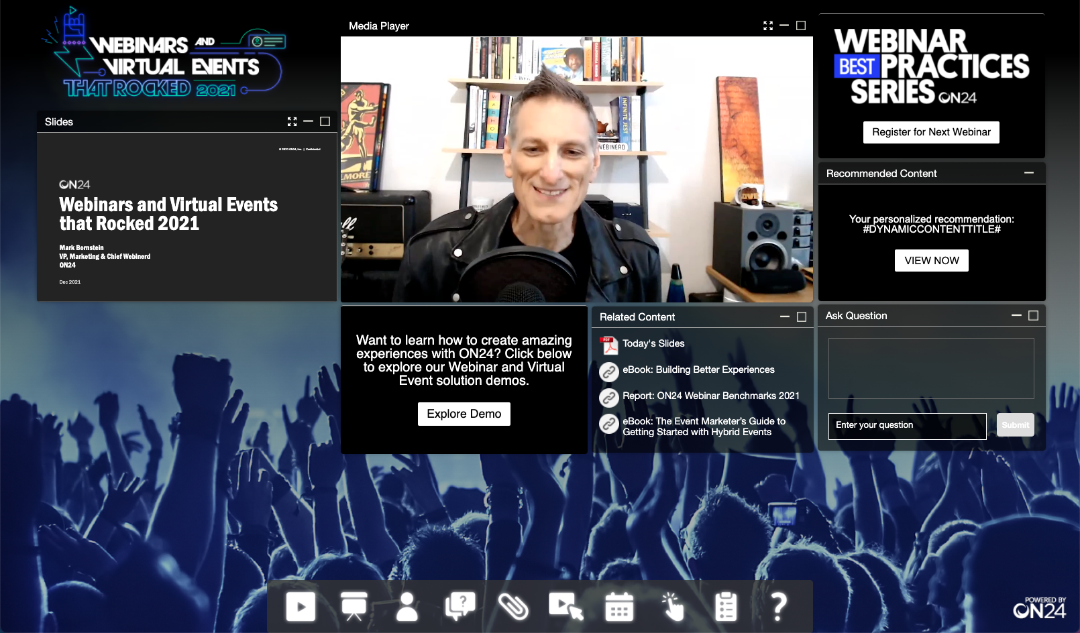
Task: Open the question mark help icon
Action: [x=778, y=606]
